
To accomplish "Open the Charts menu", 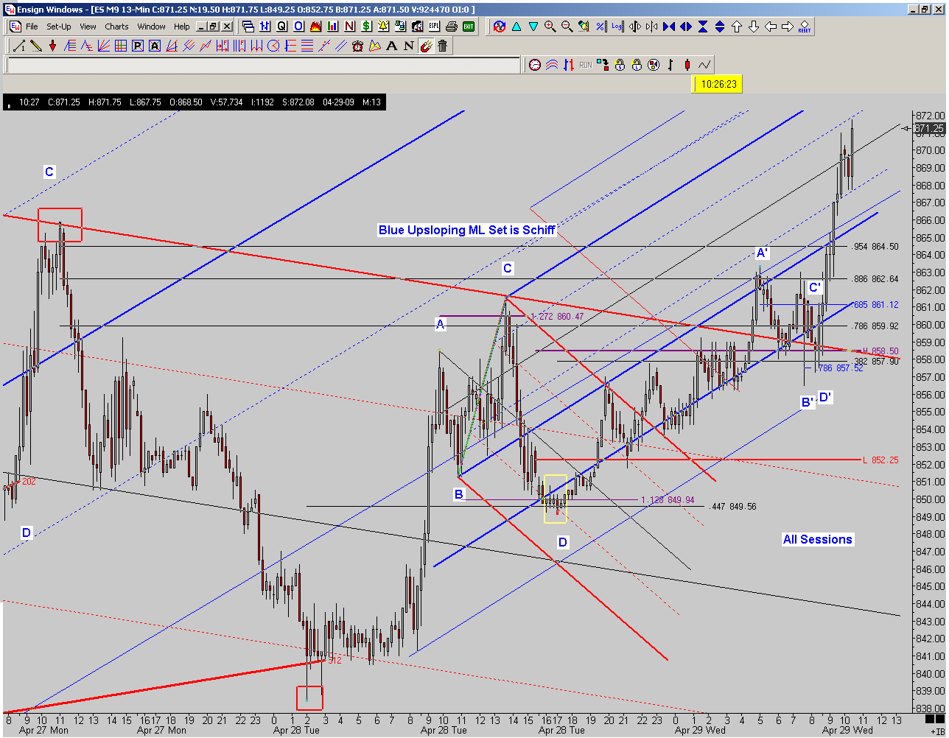I will [x=116, y=27].
